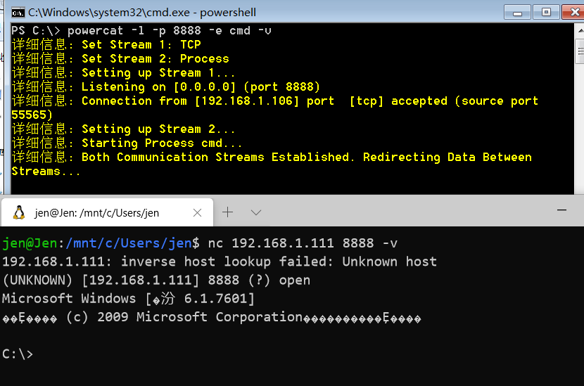Viewport: 584px width, 386px height.
Task: Click the Linux penguin icon on the tab
Action: point(18,212)
